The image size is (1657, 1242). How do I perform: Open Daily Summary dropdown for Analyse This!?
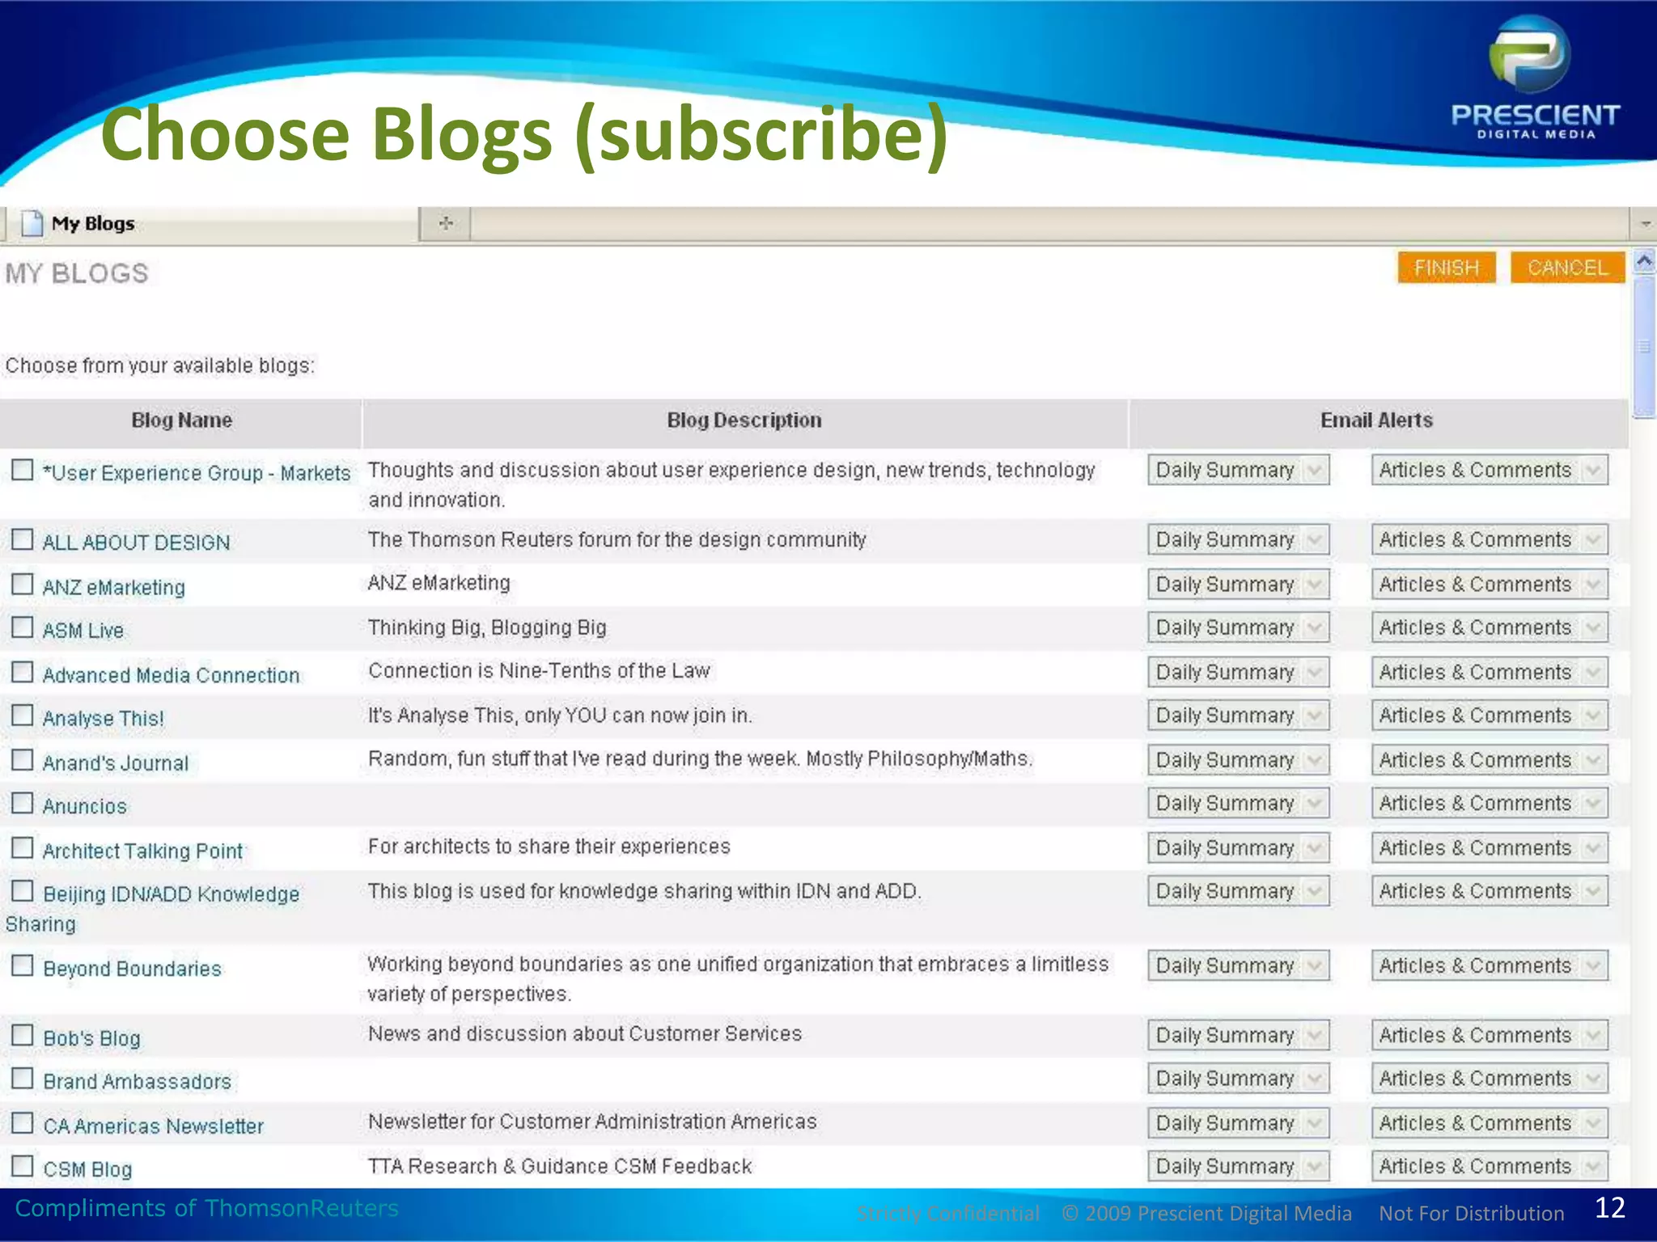pos(1238,716)
